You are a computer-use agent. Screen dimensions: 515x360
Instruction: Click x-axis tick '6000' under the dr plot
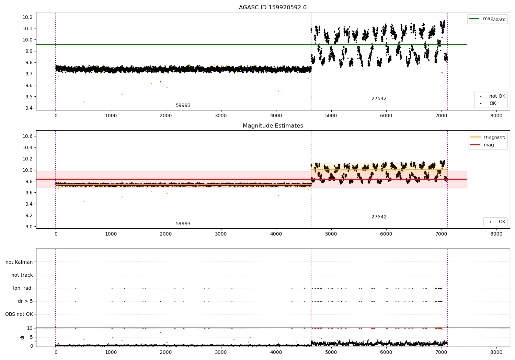tap(386, 352)
